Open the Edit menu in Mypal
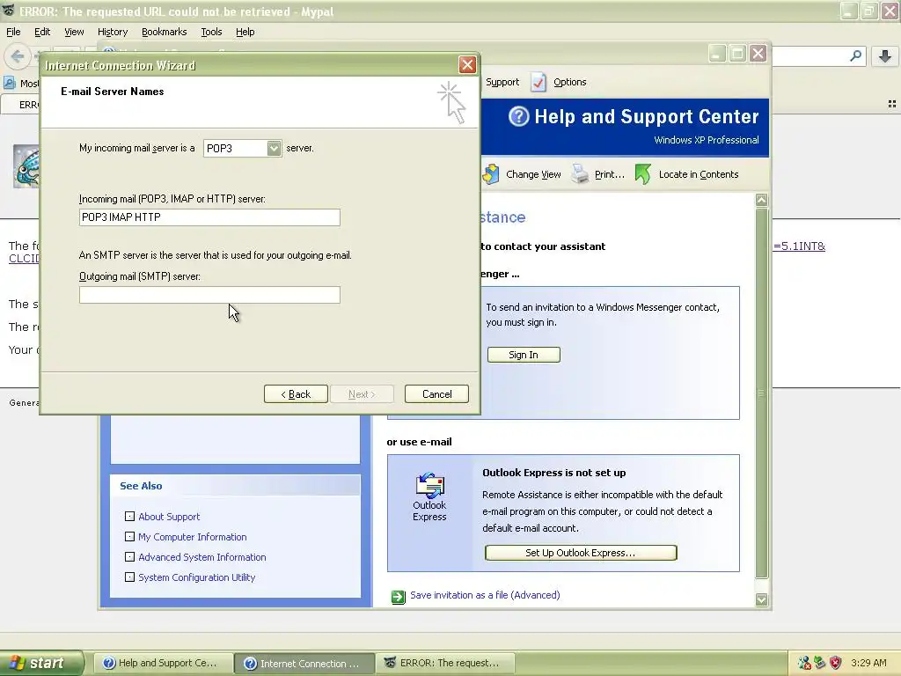This screenshot has width=901, height=676. [42, 32]
